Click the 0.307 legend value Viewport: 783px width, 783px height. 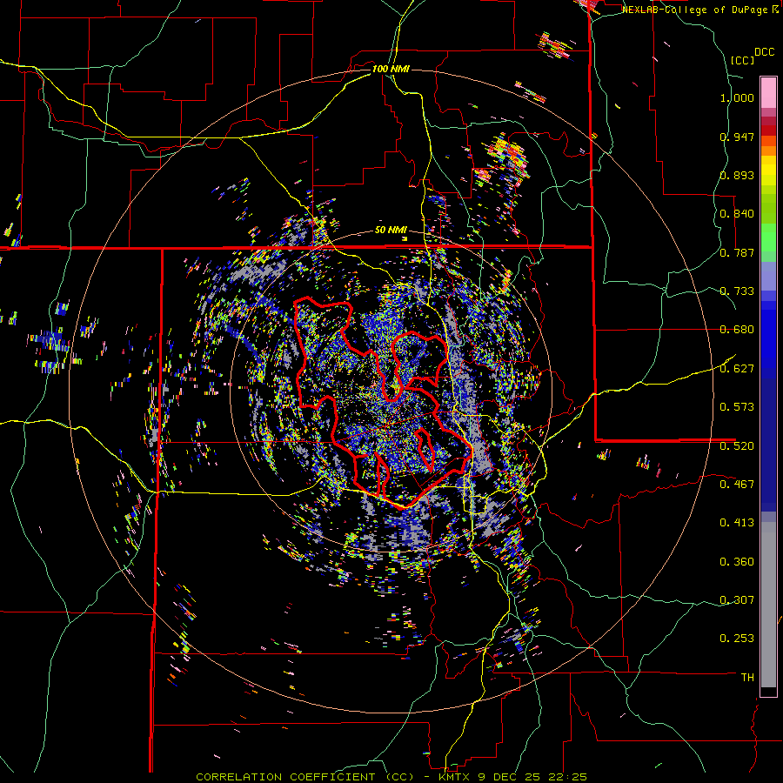point(737,600)
